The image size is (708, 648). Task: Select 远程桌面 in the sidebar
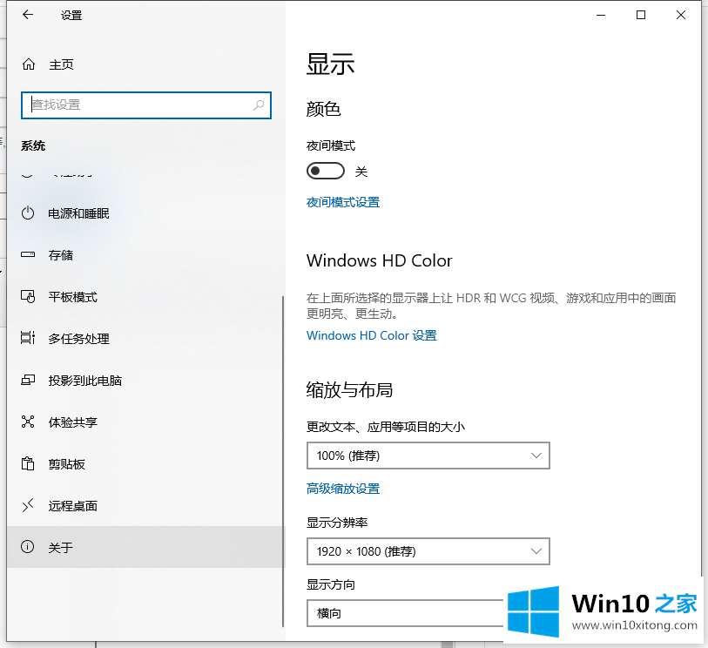pyautogui.click(x=145, y=506)
